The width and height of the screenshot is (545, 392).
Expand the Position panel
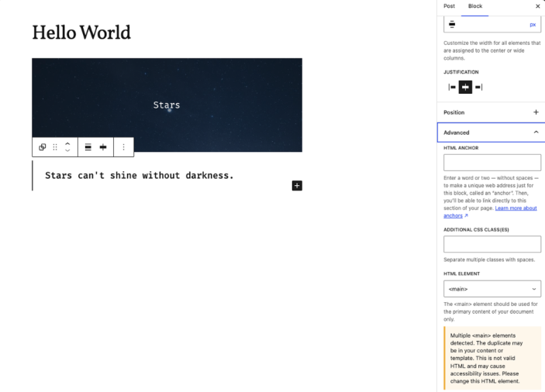tap(536, 112)
